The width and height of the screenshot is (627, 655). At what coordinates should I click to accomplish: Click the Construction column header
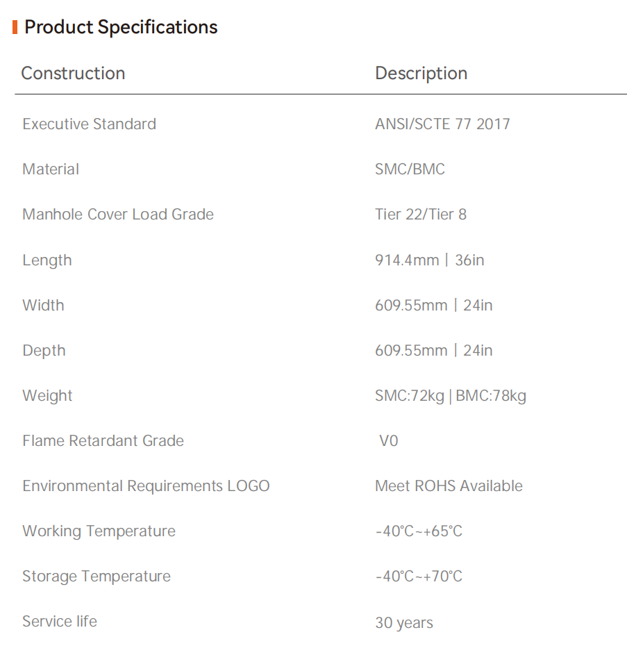pyautogui.click(x=73, y=74)
